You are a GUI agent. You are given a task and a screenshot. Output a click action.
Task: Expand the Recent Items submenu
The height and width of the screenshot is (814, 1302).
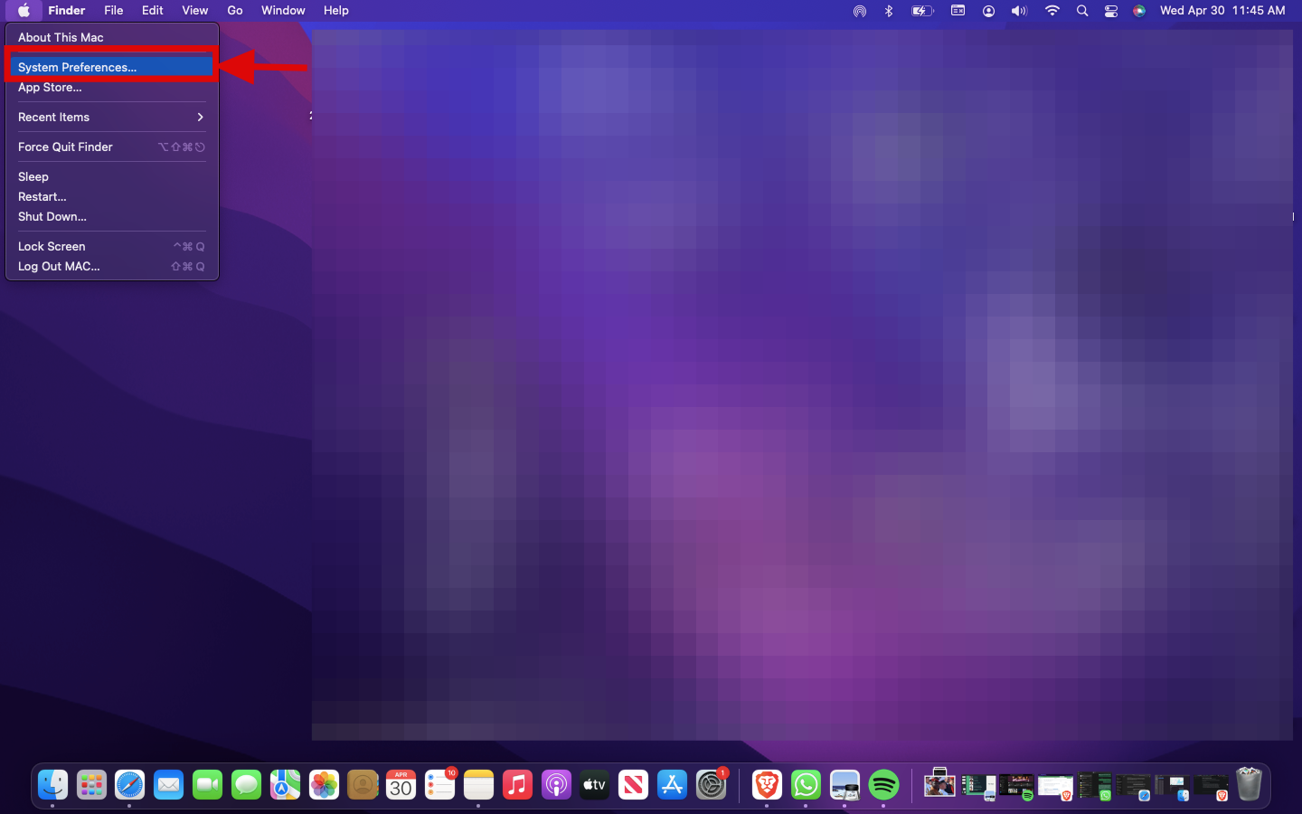click(111, 118)
